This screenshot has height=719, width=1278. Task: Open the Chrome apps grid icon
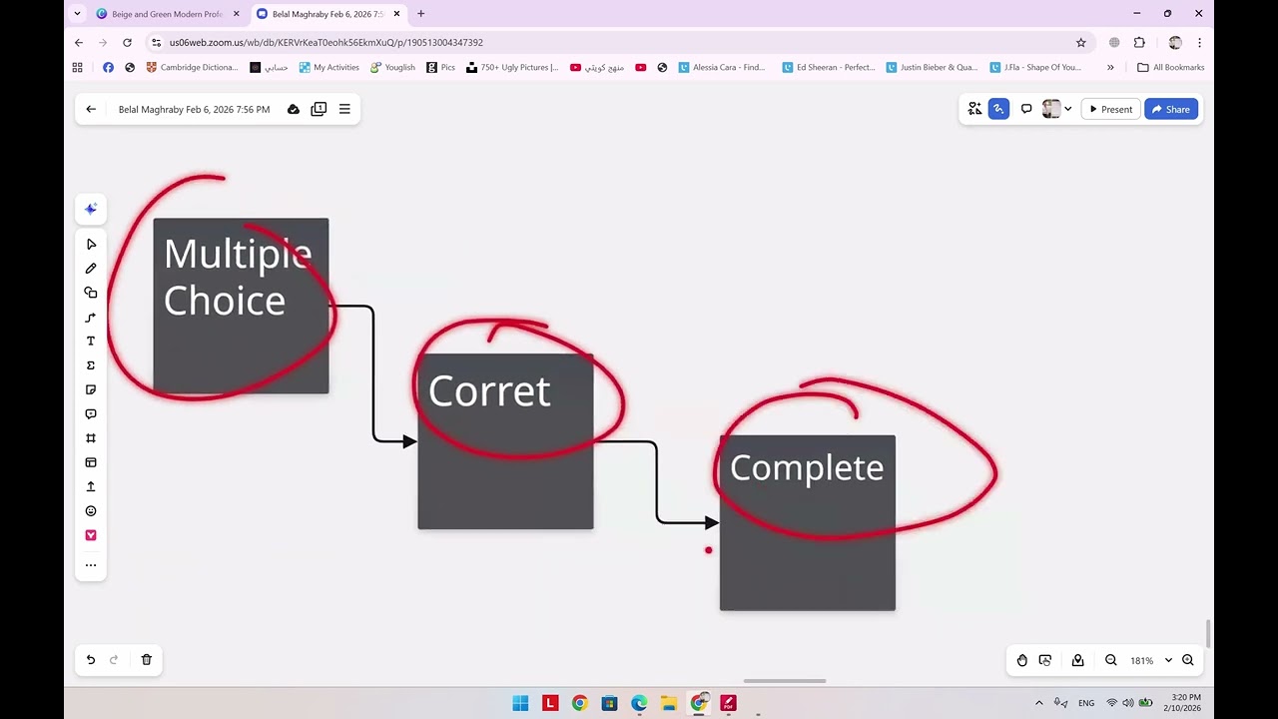(77, 67)
